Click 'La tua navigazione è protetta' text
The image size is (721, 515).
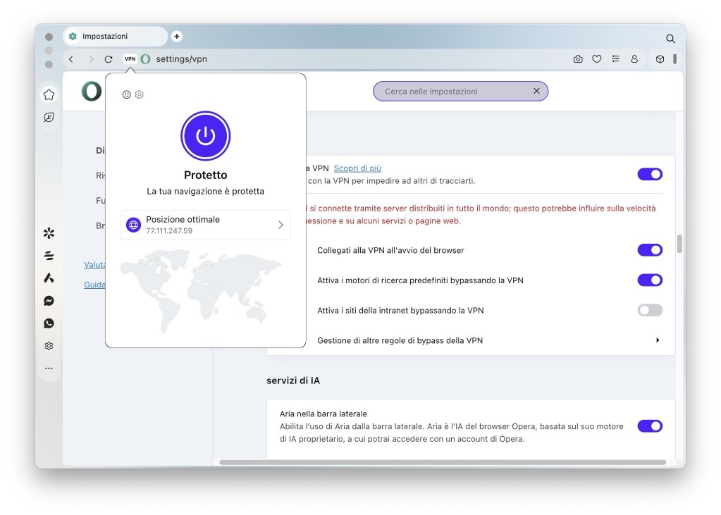click(x=206, y=192)
